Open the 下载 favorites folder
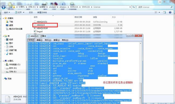 (11, 22)
